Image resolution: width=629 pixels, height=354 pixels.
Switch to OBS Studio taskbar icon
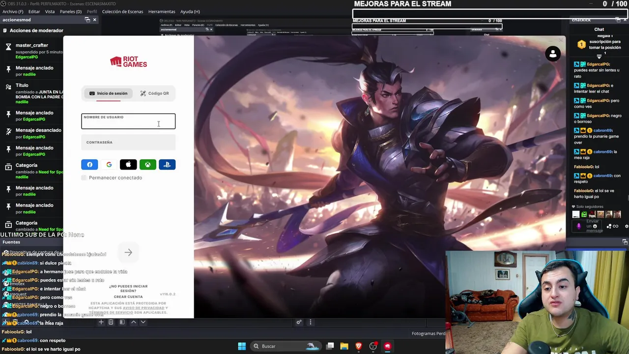[x=373, y=346]
